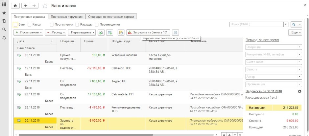Click document icon of 03.11.2010 row
The image size is (309, 136).
pos(19,55)
